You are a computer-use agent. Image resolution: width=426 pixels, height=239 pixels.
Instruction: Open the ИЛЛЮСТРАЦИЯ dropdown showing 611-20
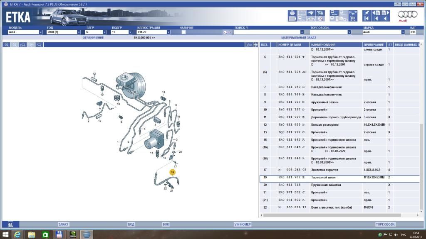[168, 32]
